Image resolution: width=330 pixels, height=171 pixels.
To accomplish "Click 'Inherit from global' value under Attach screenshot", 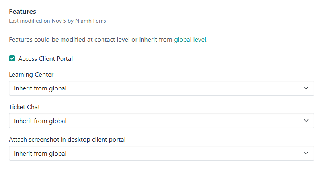I will click(x=40, y=153).
